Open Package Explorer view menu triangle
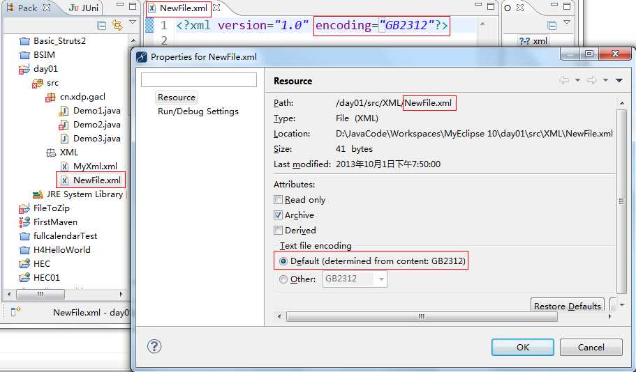The height and width of the screenshot is (372, 636). coord(133,23)
